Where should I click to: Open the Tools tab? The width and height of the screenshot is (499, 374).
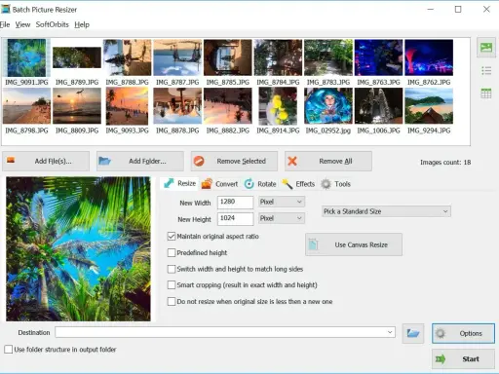click(336, 184)
